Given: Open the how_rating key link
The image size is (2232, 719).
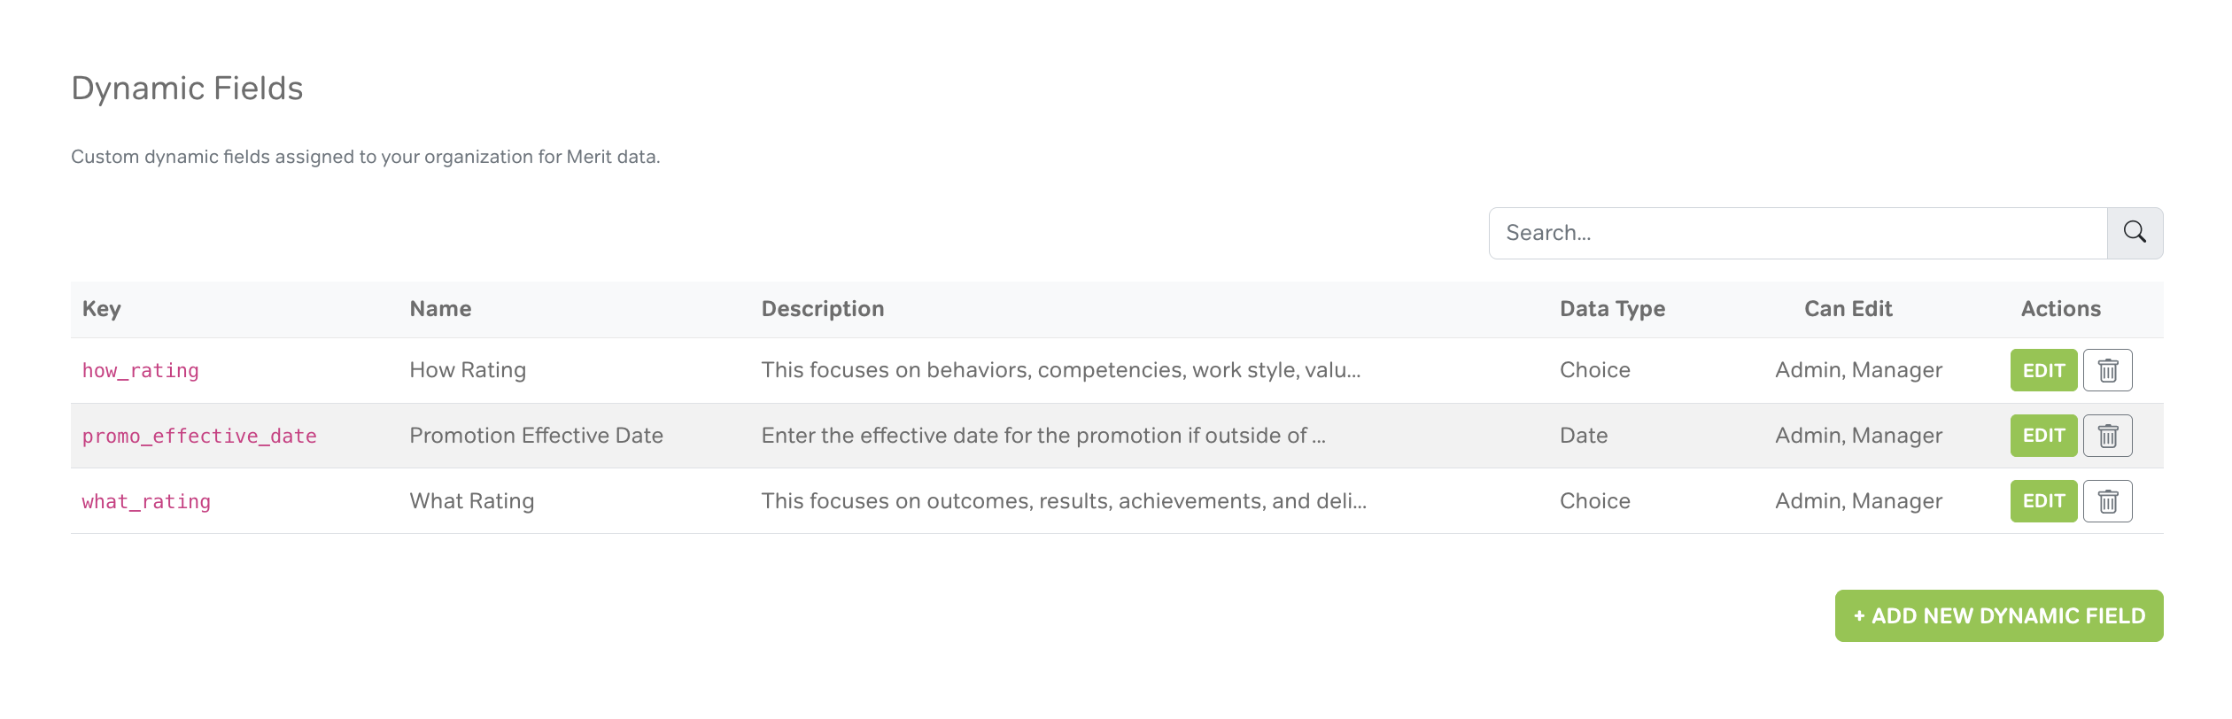Looking at the screenshot, I should point(141,370).
